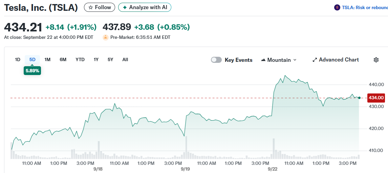The image size is (388, 173).
Task: Select the 1D time range tab
Action: [x=18, y=59]
